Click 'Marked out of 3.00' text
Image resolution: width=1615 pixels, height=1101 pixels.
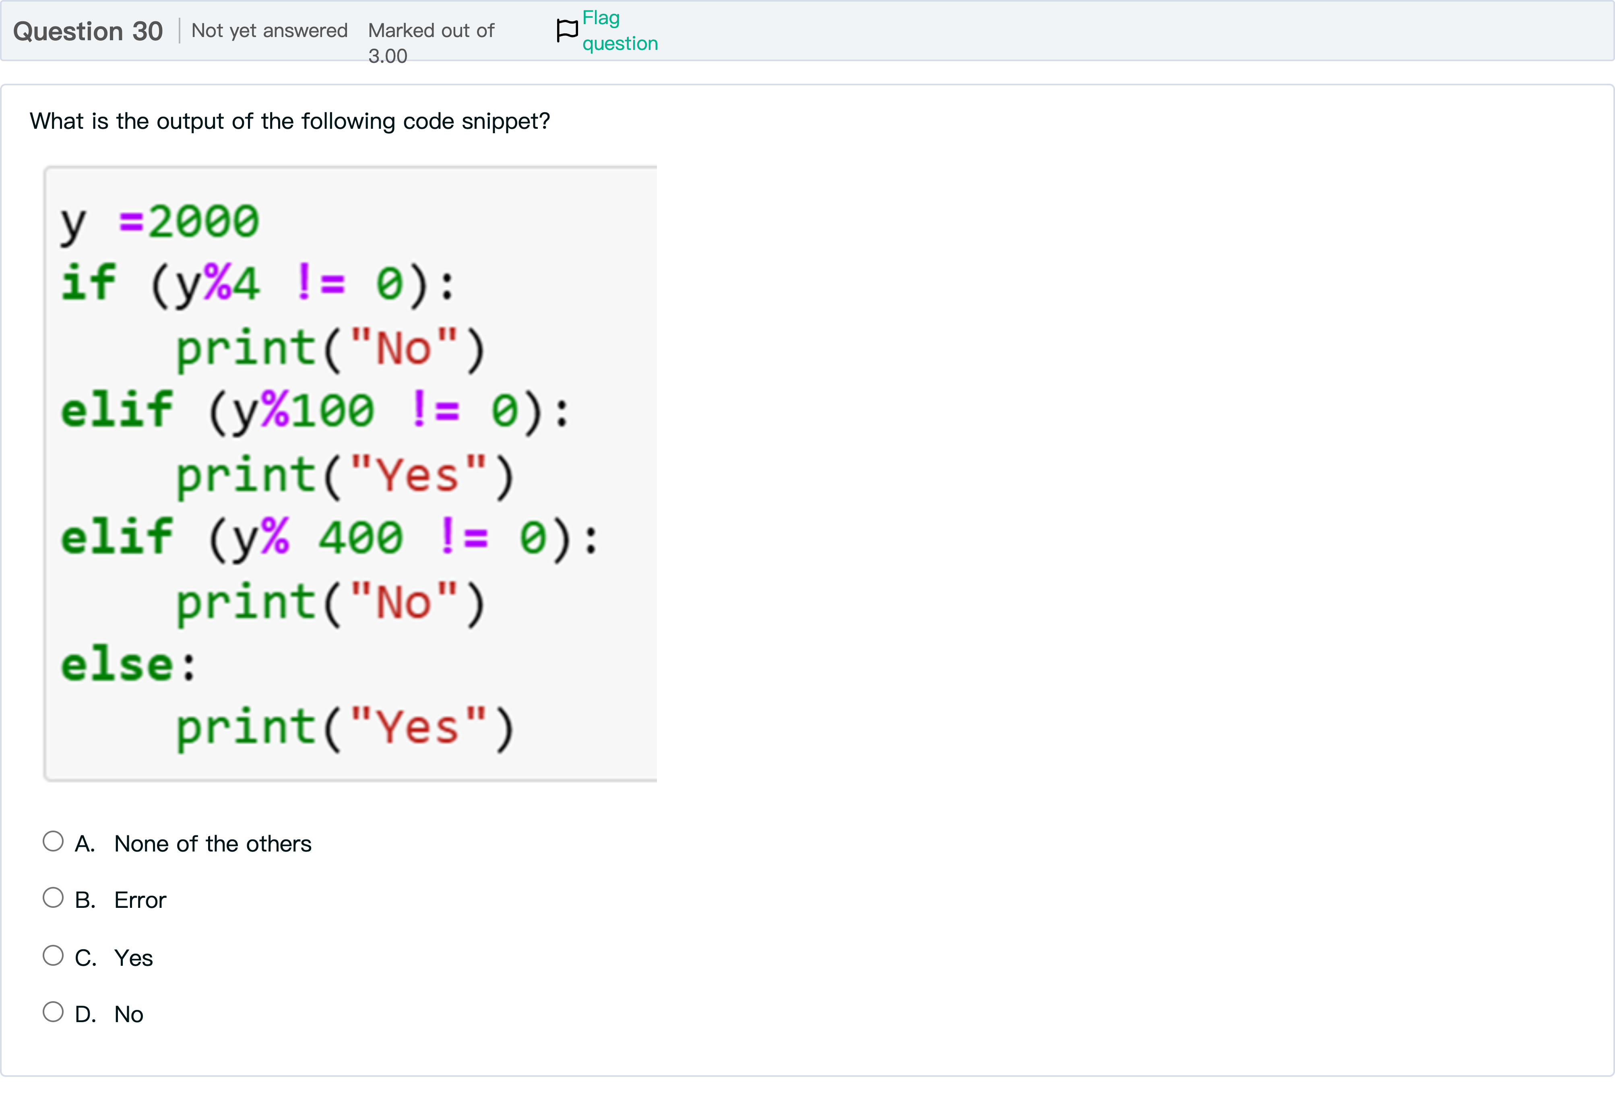tap(431, 42)
